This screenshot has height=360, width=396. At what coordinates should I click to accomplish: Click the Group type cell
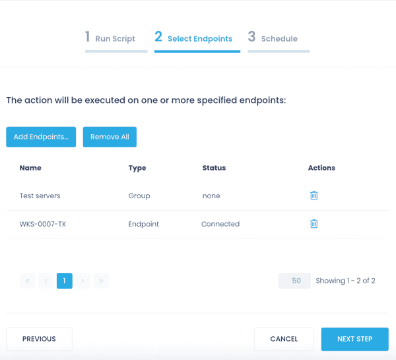click(139, 196)
